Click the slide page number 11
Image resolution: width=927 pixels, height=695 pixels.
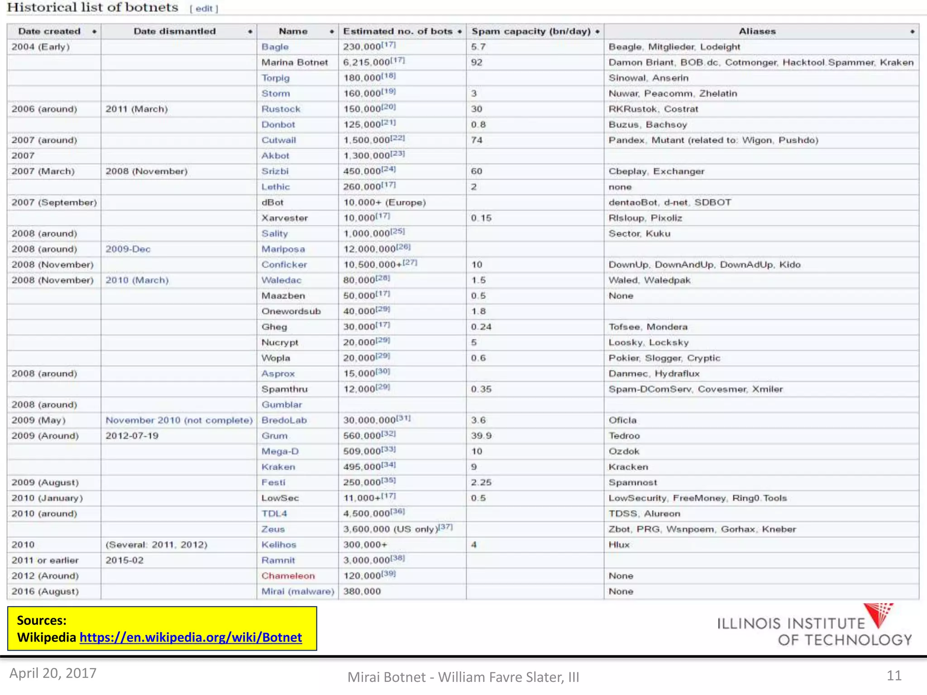click(x=894, y=675)
